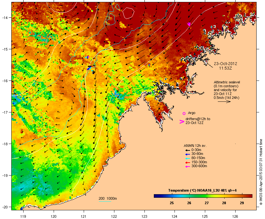Click the '30-80m' depth label
This screenshot has width=265, height=219.
(x=197, y=154)
